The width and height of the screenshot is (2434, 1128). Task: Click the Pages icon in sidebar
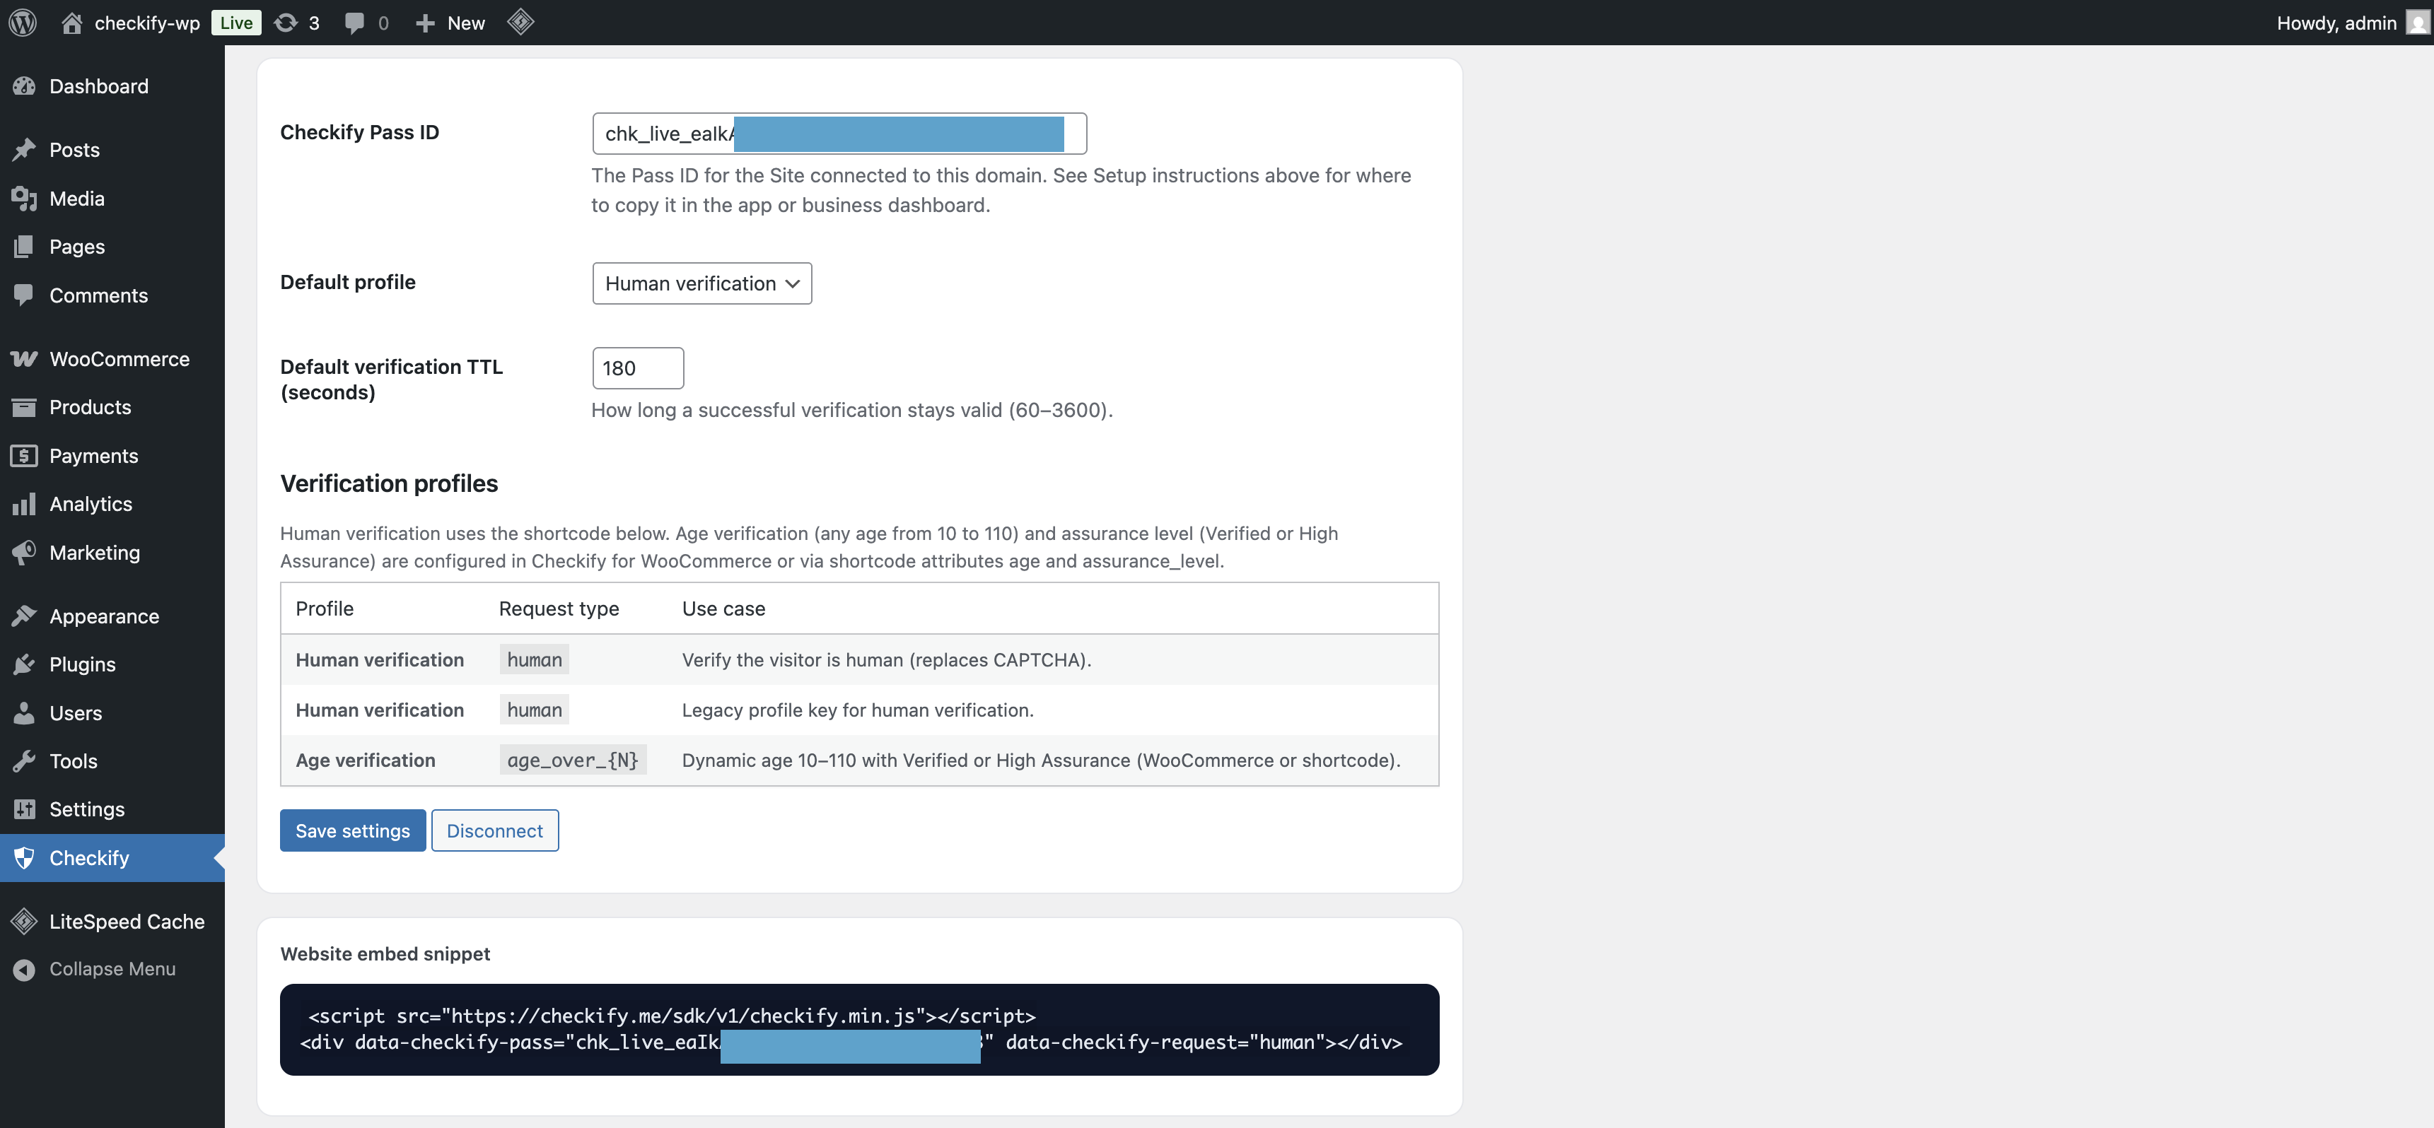click(x=25, y=247)
